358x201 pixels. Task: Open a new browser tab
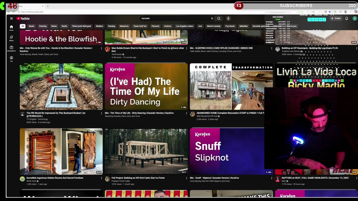[x=48, y=6]
